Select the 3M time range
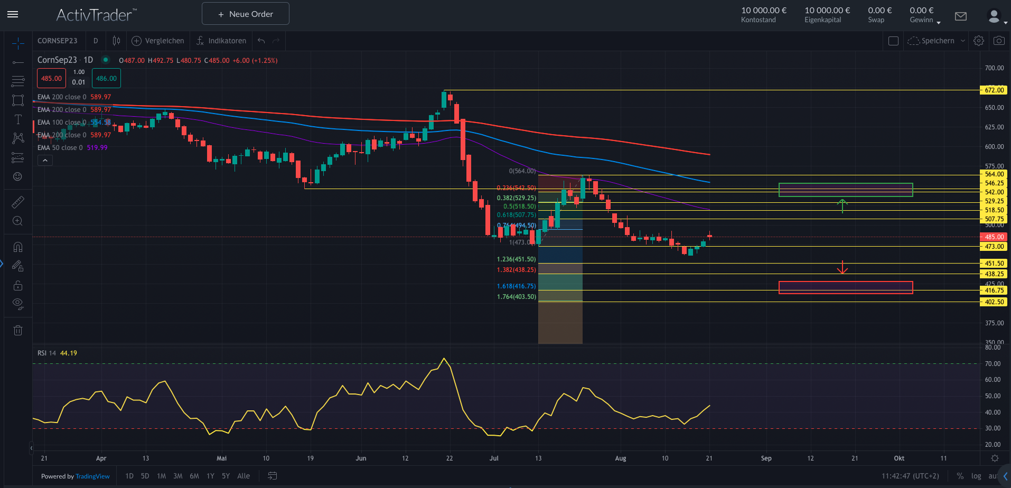This screenshot has height=488, width=1011. (x=178, y=476)
